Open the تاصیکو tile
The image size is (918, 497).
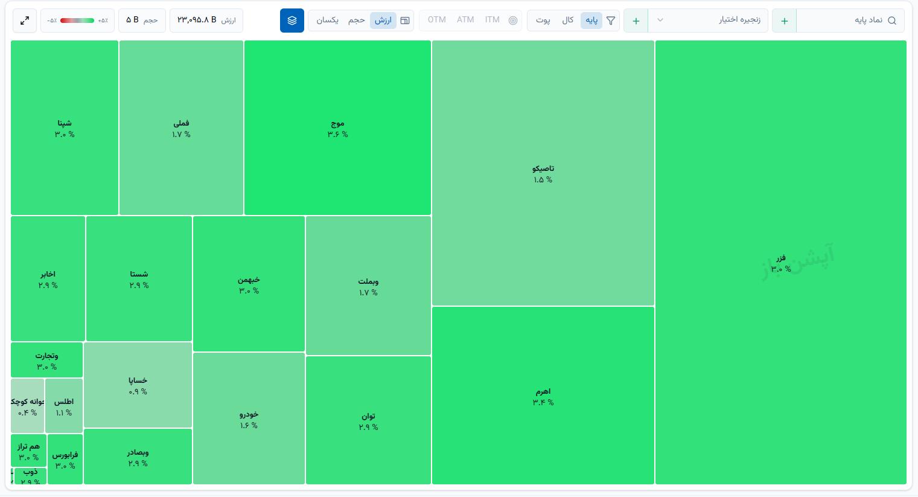pos(543,173)
